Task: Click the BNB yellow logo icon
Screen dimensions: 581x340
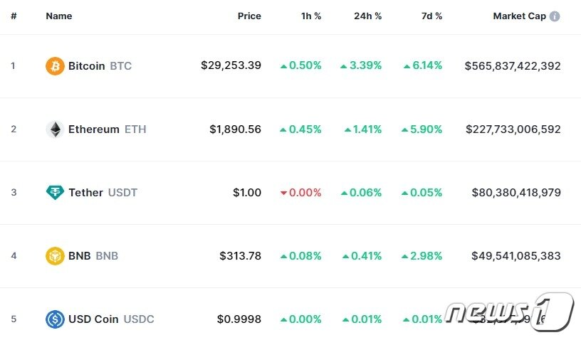Action: [55, 256]
